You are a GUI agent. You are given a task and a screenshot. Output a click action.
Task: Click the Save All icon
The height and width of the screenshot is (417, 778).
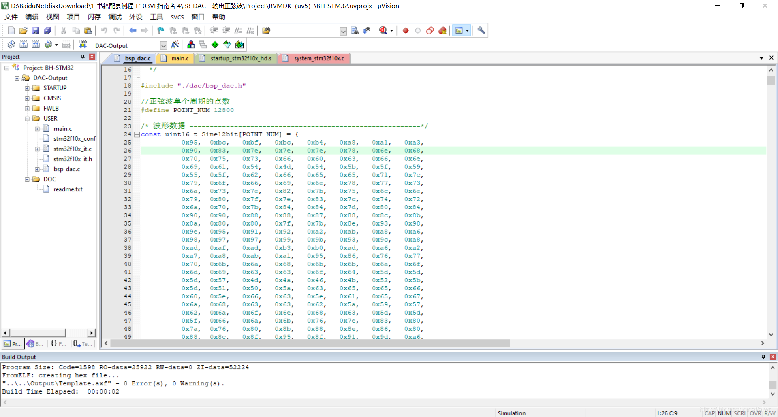[x=48, y=30]
